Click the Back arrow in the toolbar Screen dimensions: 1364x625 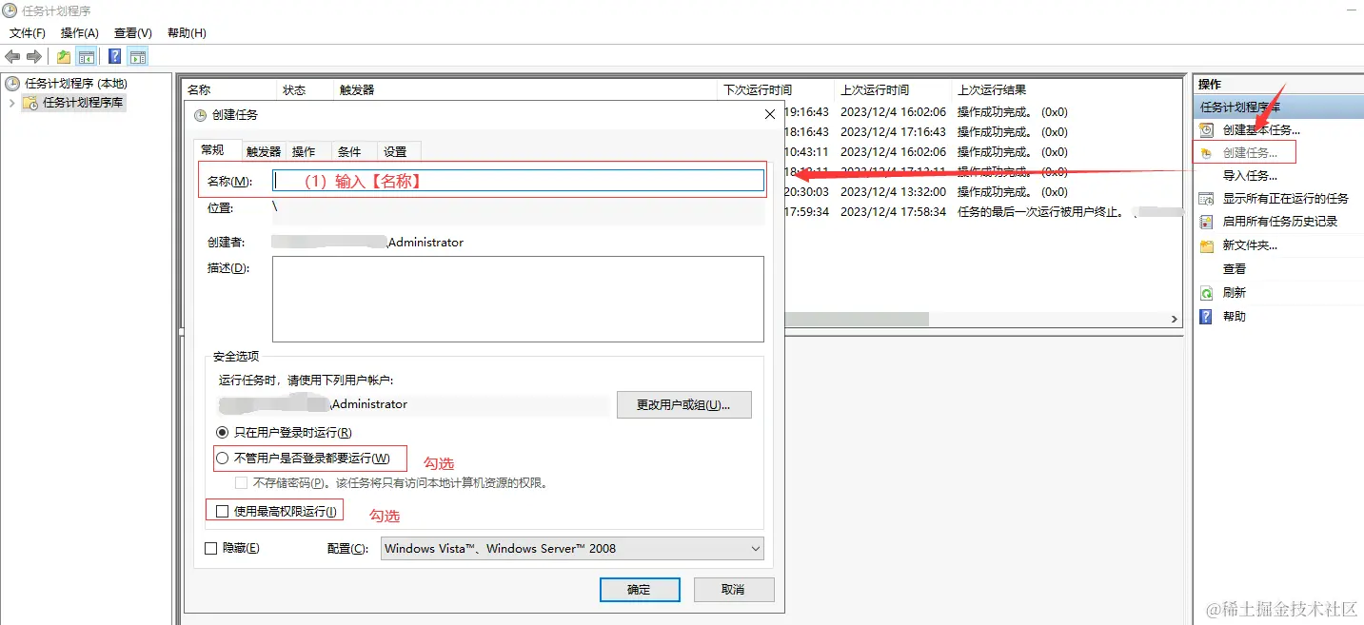click(x=12, y=57)
